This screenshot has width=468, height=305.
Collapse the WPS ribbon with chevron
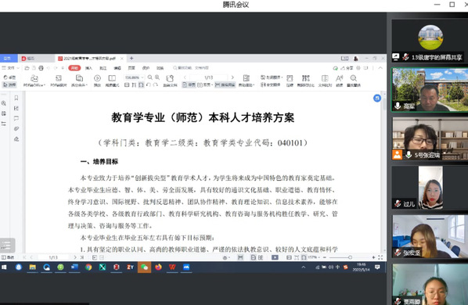click(x=380, y=68)
